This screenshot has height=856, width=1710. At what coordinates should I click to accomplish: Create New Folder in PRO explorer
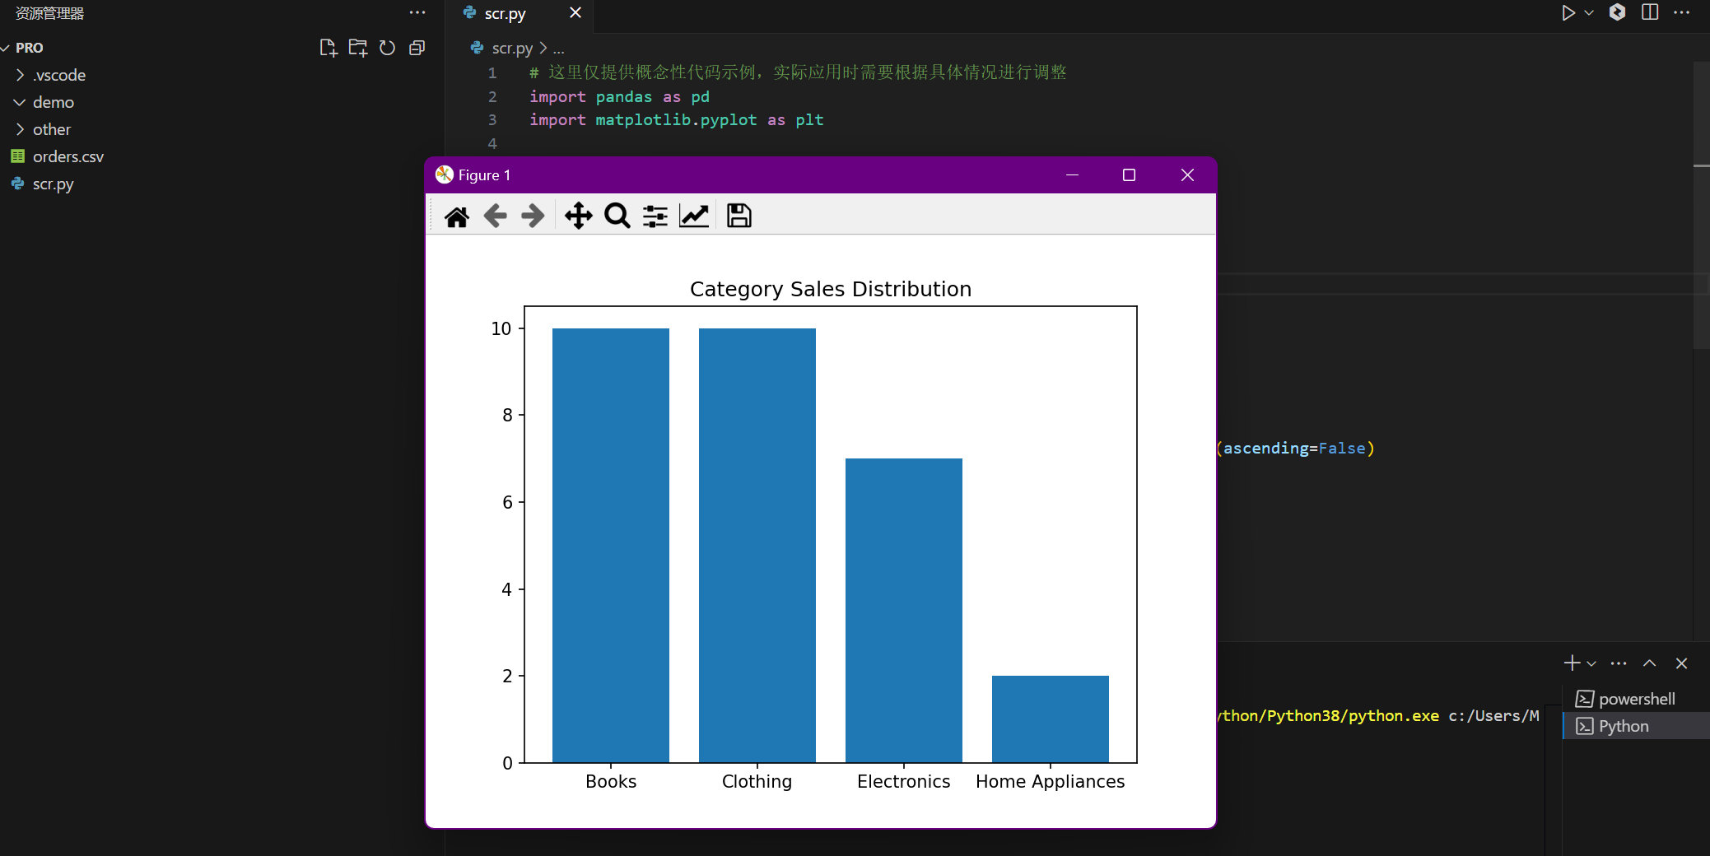point(358,48)
